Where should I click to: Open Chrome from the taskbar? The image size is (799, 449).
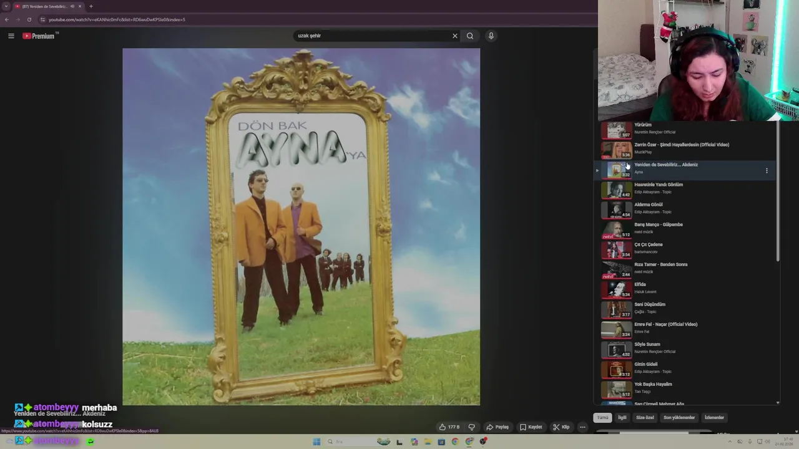click(x=455, y=442)
